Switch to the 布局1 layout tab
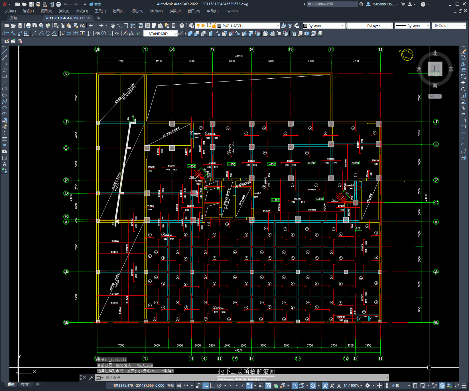The height and width of the screenshot is (391, 469). [x=25, y=384]
